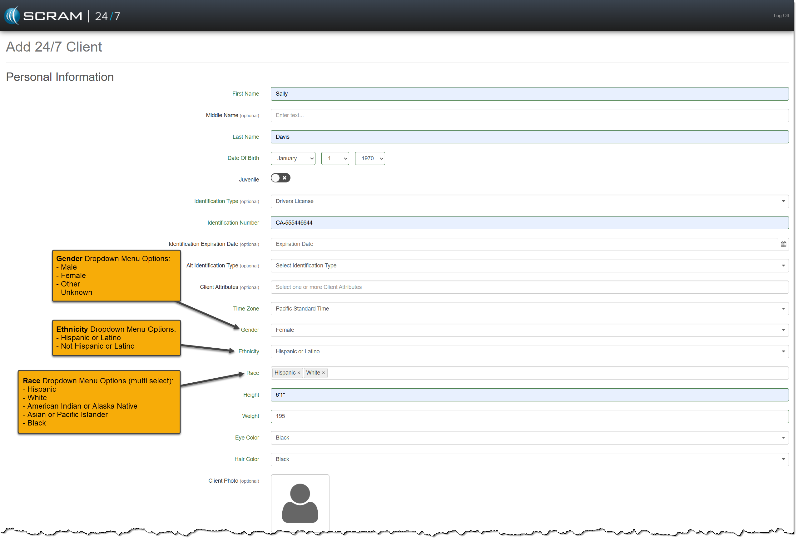The height and width of the screenshot is (542, 798).
Task: Open the expiration date calendar icon
Action: click(783, 244)
